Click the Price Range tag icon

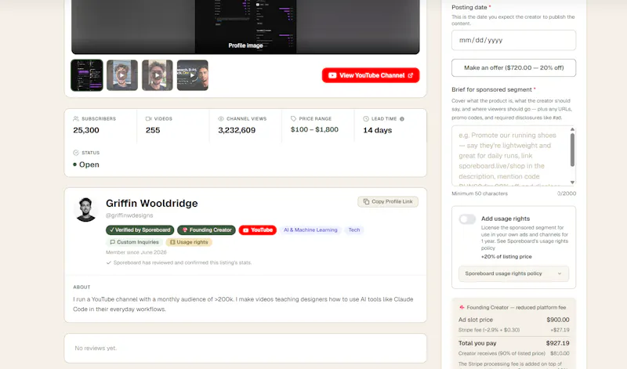[x=293, y=119]
